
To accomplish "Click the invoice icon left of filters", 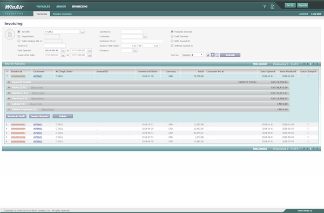I will [x=10, y=34].
